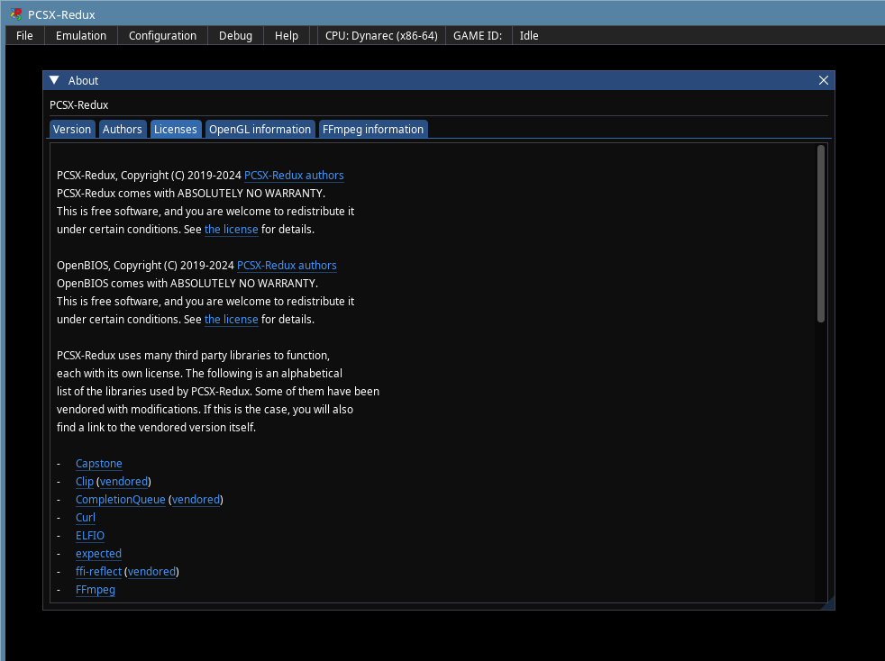885x661 pixels.
Task: Open the Configuration menu
Action: click(162, 35)
